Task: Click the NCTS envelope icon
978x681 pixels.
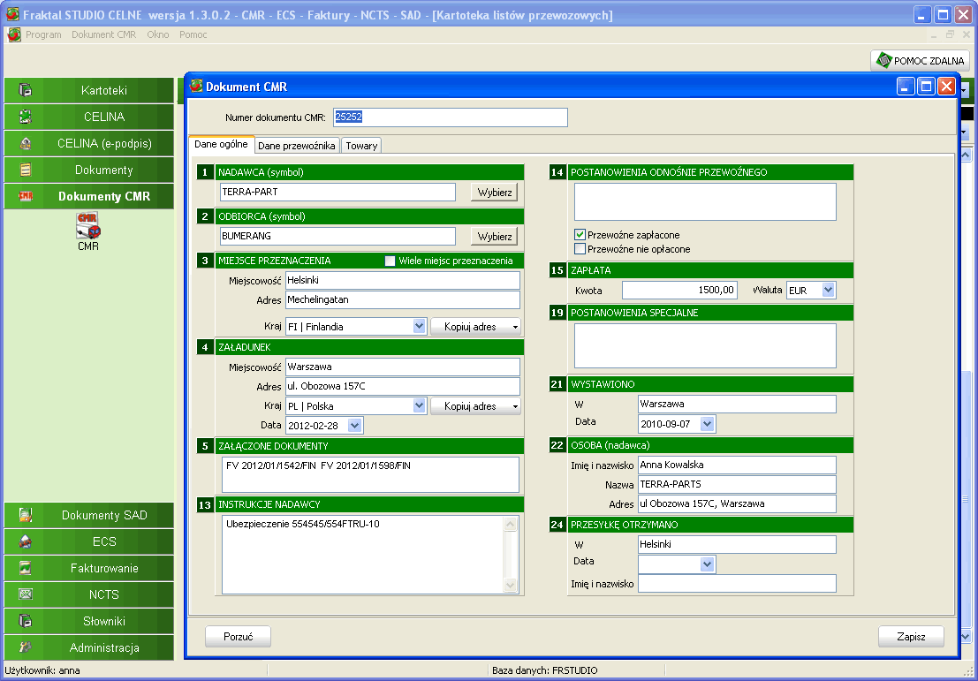Action: coord(26,594)
